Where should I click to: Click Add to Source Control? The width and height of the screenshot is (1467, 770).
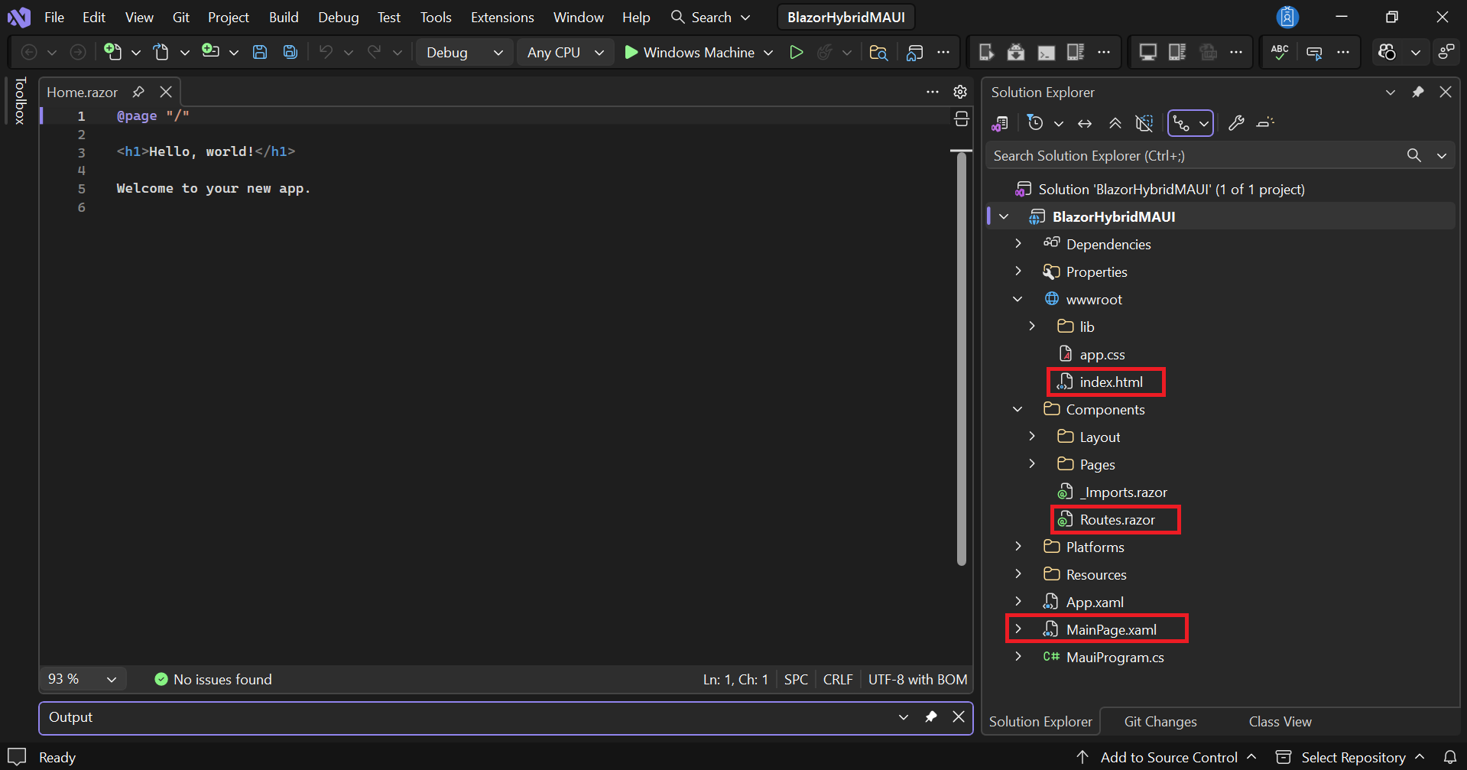pyautogui.click(x=1167, y=757)
